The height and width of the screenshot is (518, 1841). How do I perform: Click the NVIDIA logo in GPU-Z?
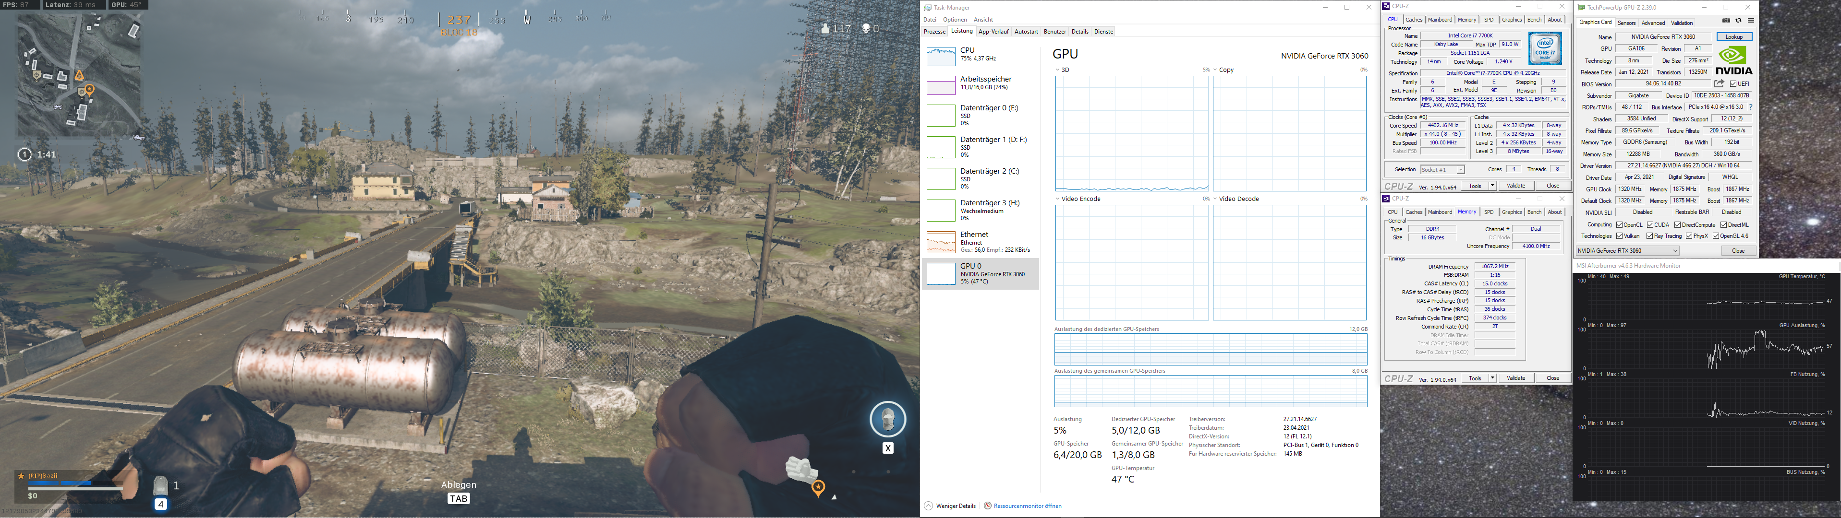click(1734, 60)
